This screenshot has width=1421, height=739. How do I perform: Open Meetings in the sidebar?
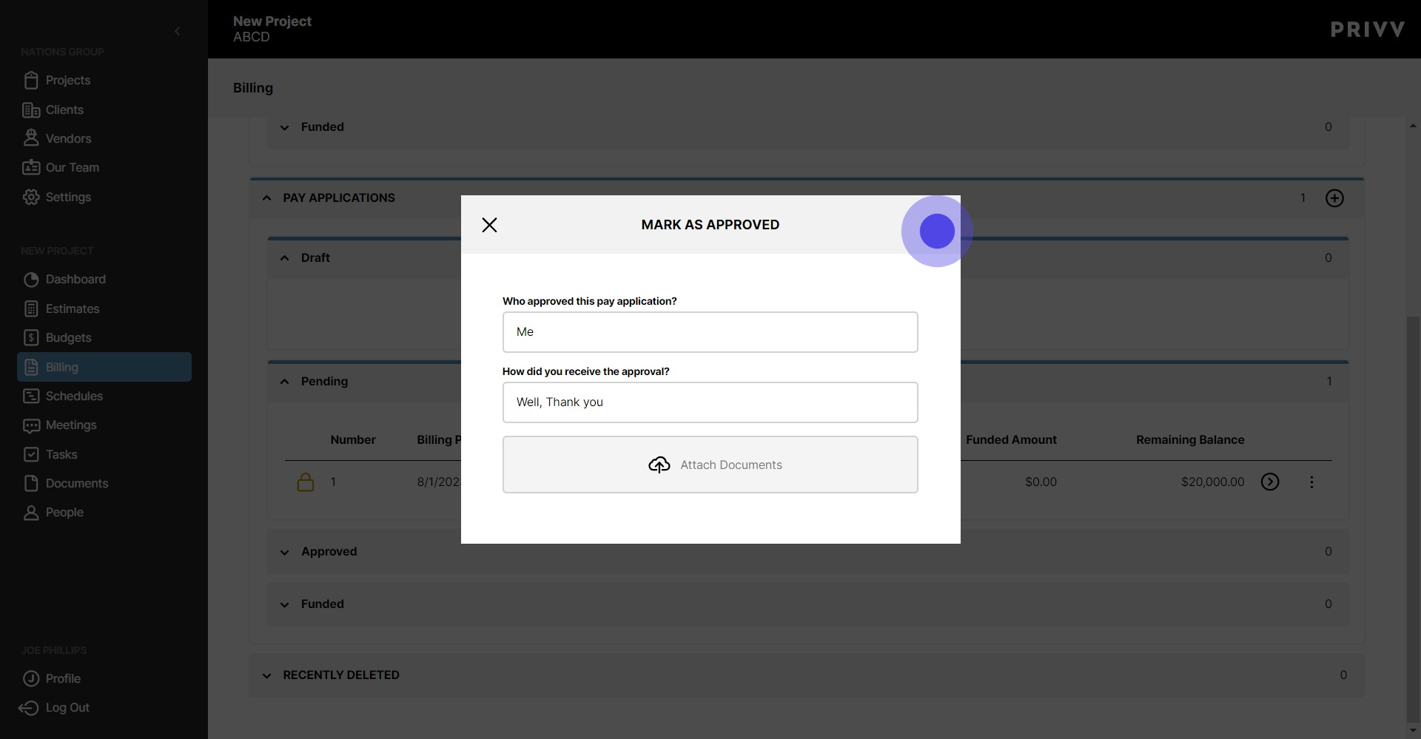point(71,425)
